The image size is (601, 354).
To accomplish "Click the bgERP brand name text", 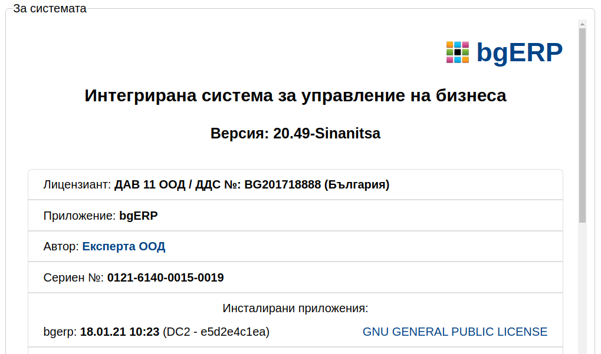I will 520,52.
